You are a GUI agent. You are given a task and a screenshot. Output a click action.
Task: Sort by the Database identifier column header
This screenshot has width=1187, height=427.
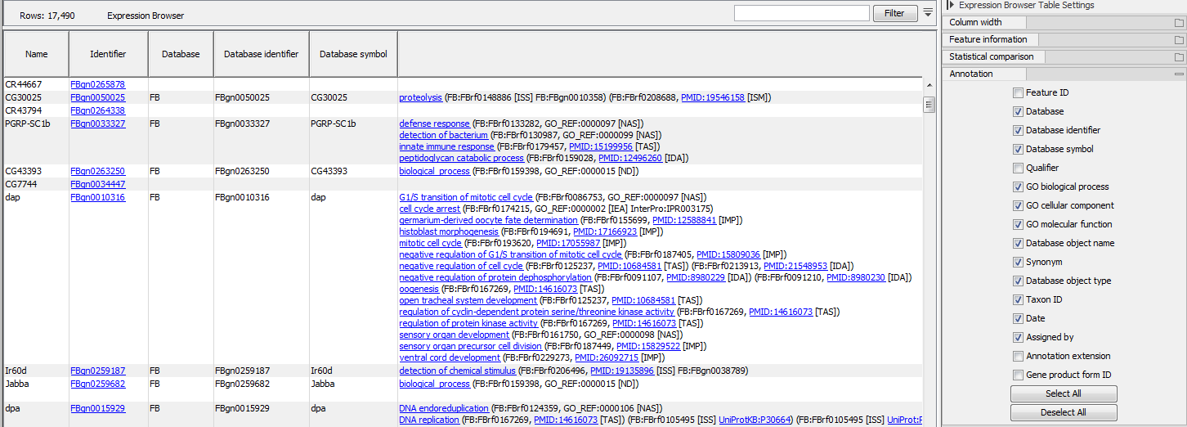[x=261, y=55]
